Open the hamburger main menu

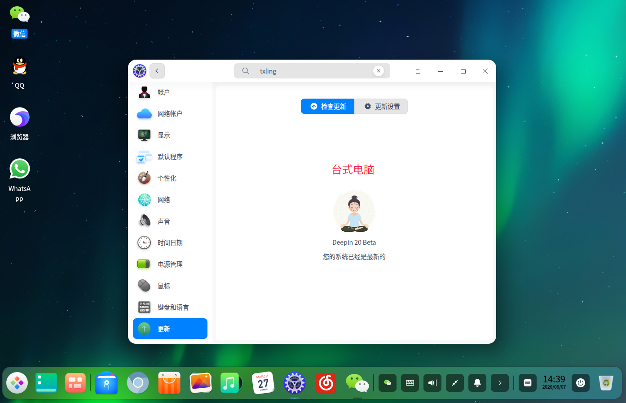(x=418, y=71)
